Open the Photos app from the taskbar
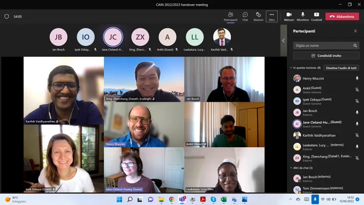Viewport: 364px width, 205px height. [245, 200]
